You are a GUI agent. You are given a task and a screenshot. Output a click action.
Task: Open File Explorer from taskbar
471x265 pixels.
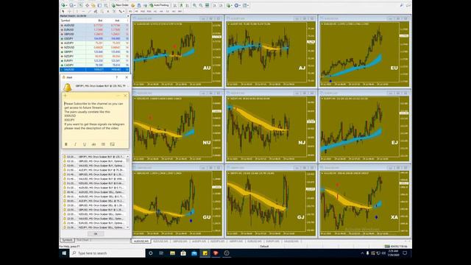pyautogui.click(x=172, y=253)
